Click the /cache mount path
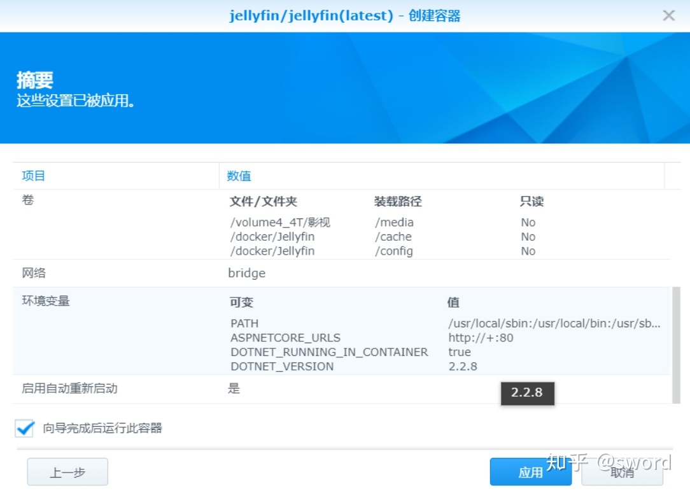 pyautogui.click(x=393, y=236)
